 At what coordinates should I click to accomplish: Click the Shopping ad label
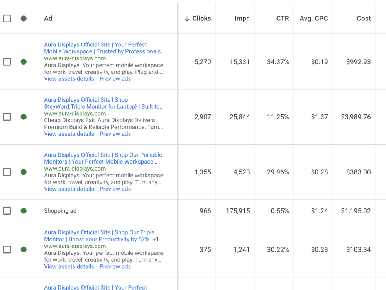click(60, 211)
